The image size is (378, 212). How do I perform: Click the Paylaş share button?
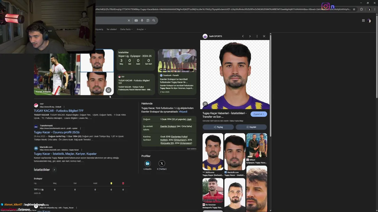point(218,127)
